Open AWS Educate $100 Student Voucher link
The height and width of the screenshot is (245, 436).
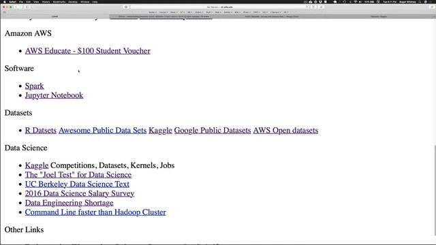click(x=88, y=51)
